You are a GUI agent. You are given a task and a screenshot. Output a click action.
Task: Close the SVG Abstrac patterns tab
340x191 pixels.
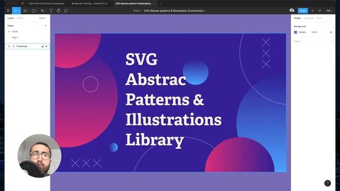point(155,4)
